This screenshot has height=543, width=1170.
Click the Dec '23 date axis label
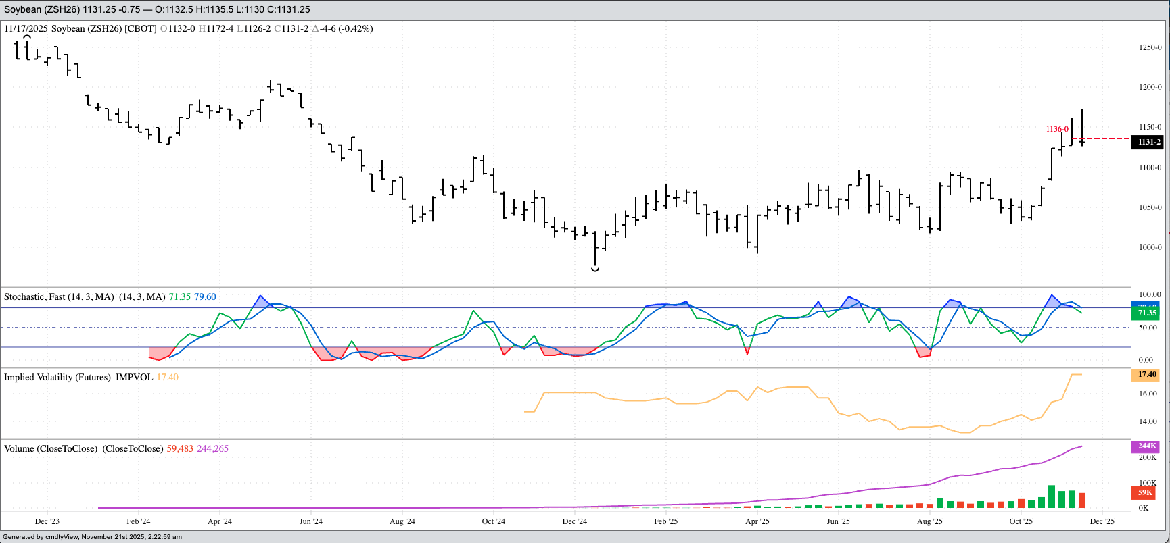[x=47, y=521]
